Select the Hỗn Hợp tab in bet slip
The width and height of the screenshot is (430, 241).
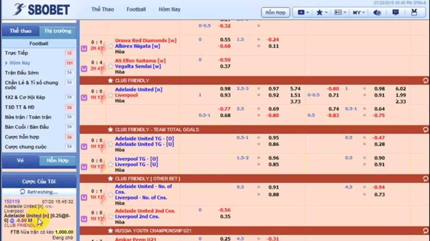pos(58,161)
